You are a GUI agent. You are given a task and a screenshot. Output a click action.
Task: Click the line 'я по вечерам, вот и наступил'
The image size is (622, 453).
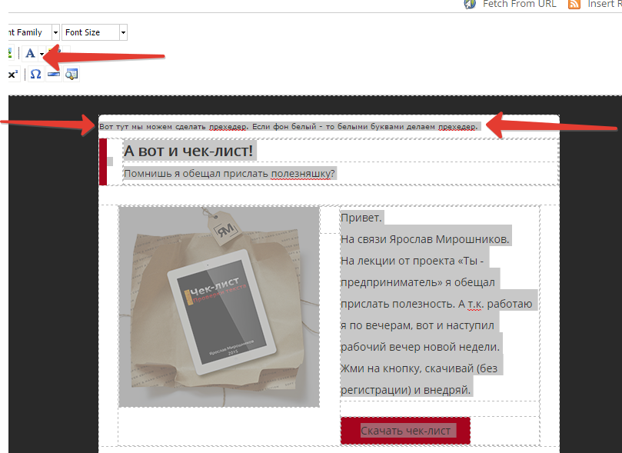[x=417, y=325]
